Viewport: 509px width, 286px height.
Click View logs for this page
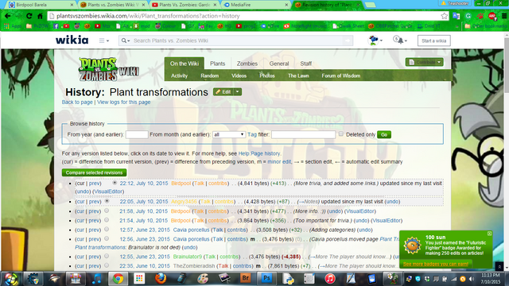tap(124, 102)
